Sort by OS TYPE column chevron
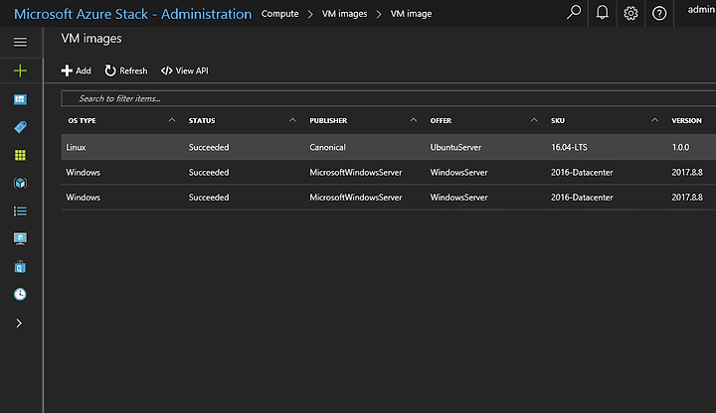The image size is (716, 413). 172,120
